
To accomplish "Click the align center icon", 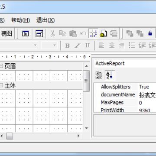I will point(112,45).
